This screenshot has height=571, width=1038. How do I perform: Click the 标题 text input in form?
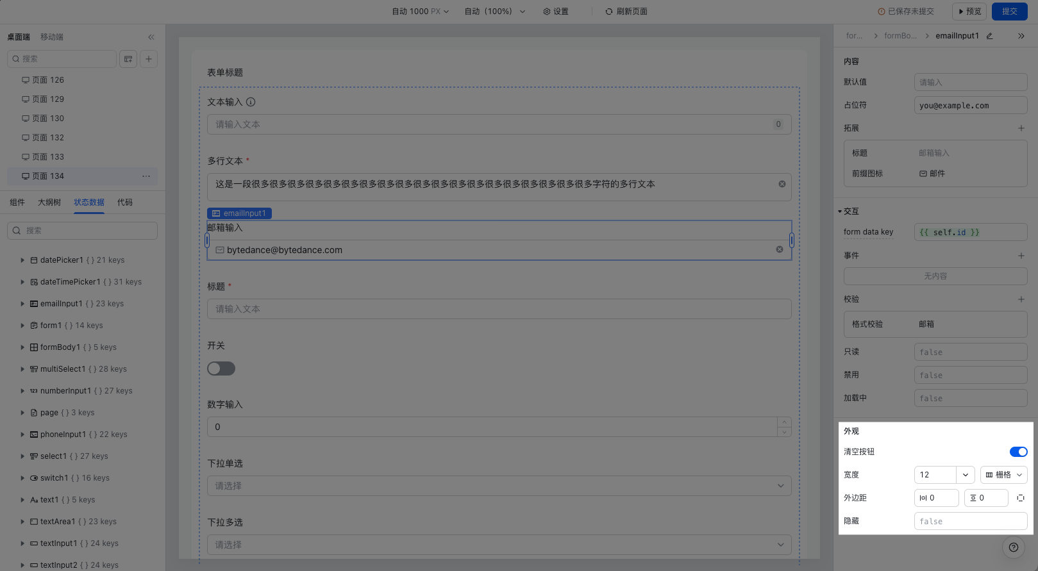(499, 309)
